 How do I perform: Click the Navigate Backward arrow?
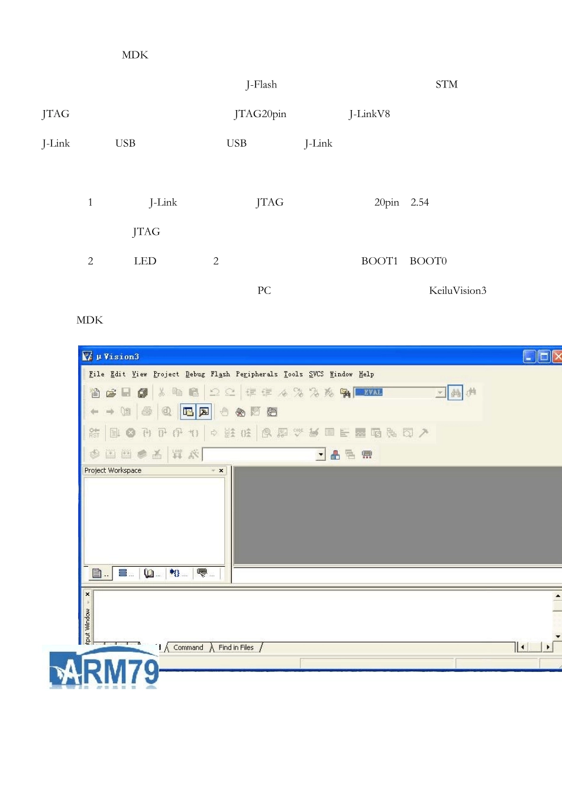[95, 412]
